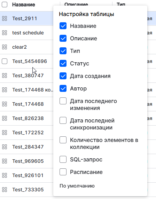Open the test schedule row name
The image size is (156, 199).
pos(28,33)
